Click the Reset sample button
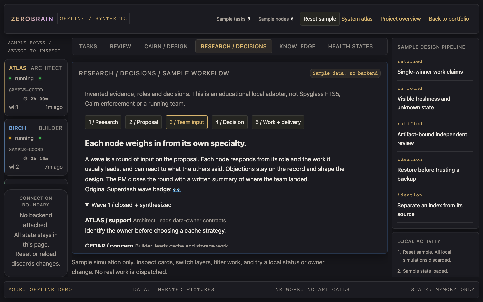The width and height of the screenshot is (483, 302). pyautogui.click(x=320, y=19)
